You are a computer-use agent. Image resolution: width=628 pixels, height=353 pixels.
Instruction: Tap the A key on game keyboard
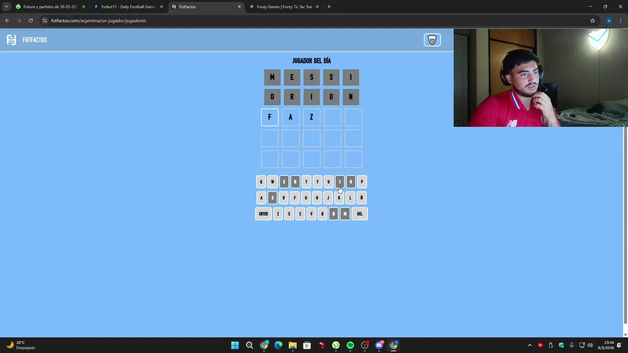[261, 198]
